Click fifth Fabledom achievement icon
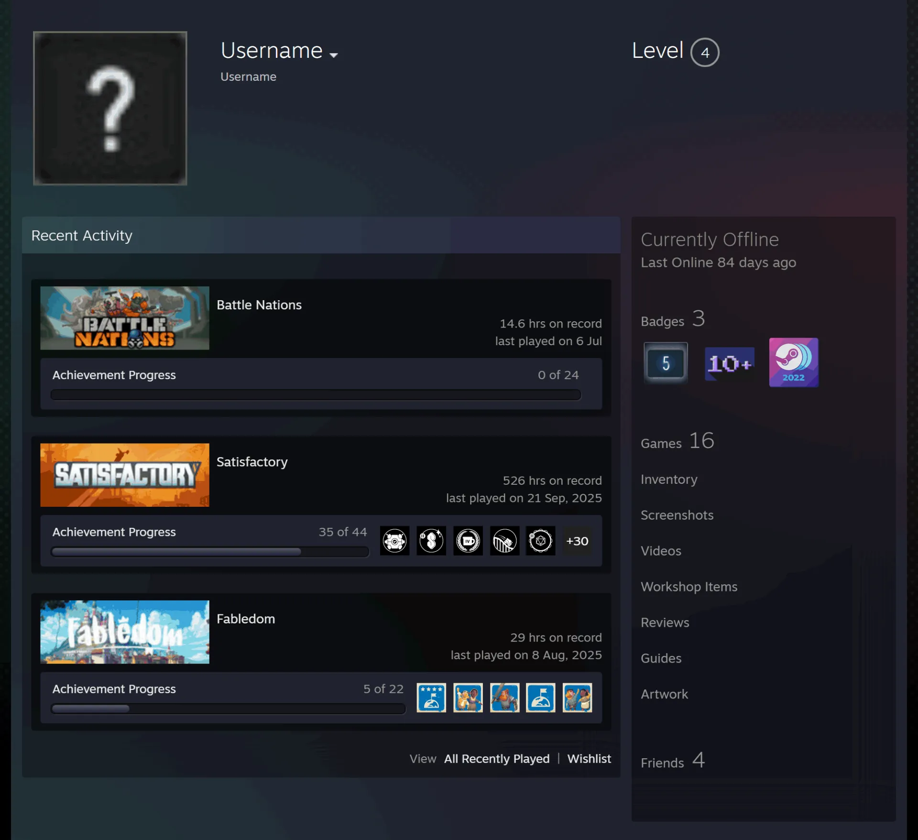This screenshot has height=840, width=918. [x=577, y=698]
